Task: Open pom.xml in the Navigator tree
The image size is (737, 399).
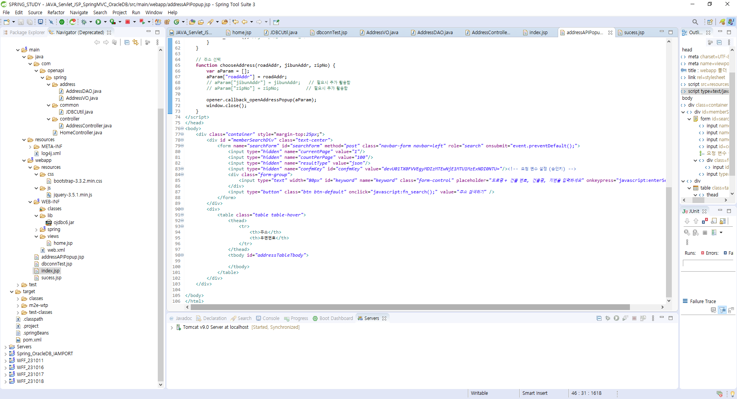Action: (32, 340)
